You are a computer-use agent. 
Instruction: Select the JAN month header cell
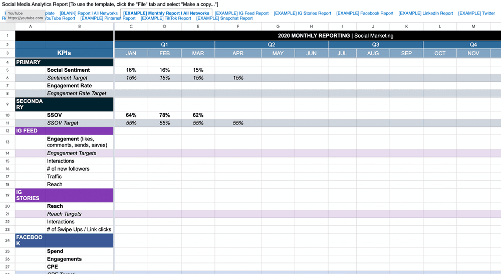pos(131,53)
